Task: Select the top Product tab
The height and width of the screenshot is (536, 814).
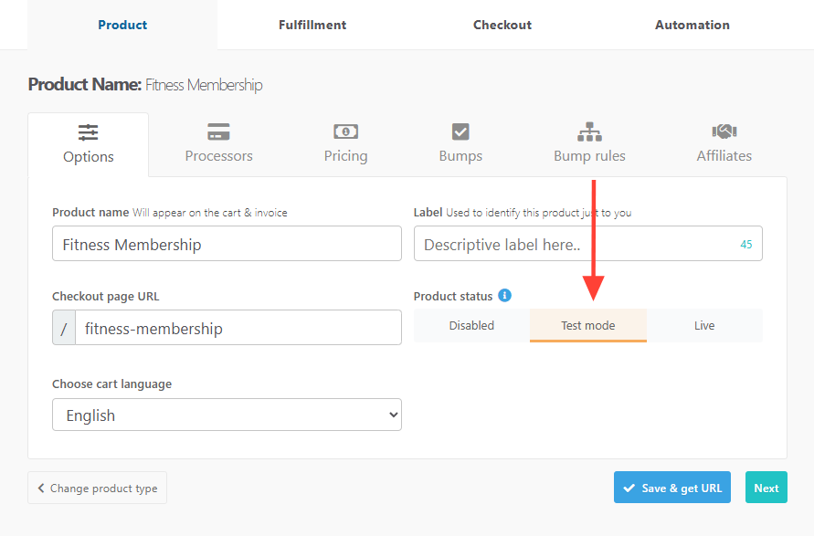Action: tap(122, 25)
